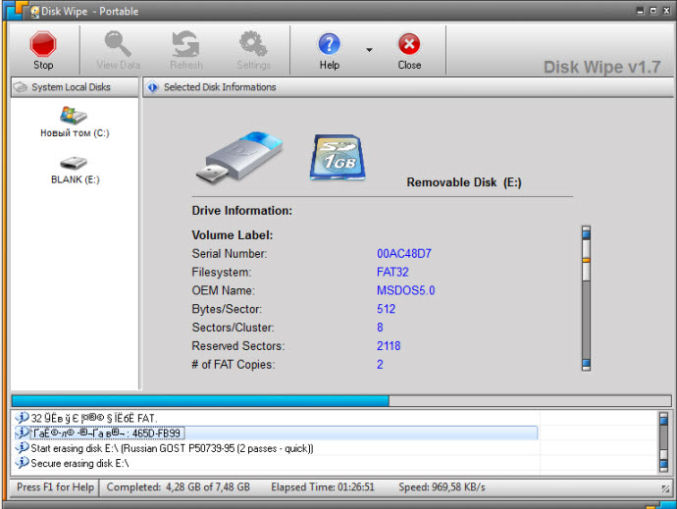Click Bytes/Sector value 512
The width and height of the screenshot is (677, 509).
tap(386, 309)
